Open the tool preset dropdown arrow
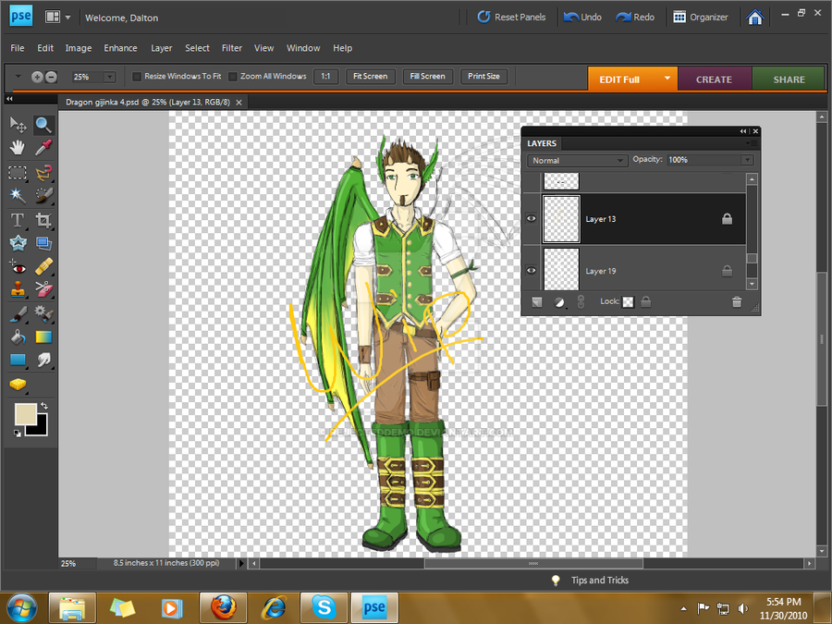 pyautogui.click(x=18, y=77)
